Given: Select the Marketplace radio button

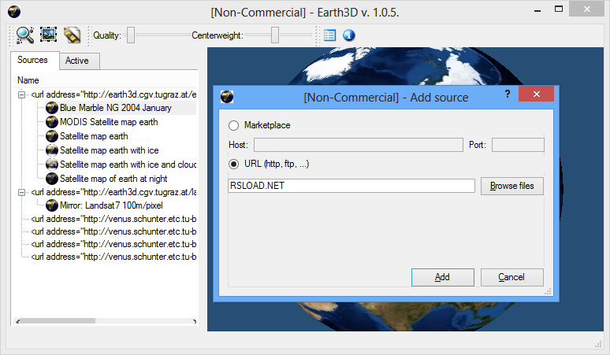Looking at the screenshot, I should pos(233,125).
